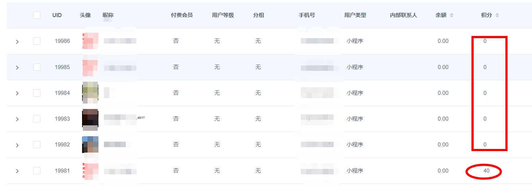The height and width of the screenshot is (186, 532).
Task: Click the avatar of user 19983
Action: pos(90,119)
